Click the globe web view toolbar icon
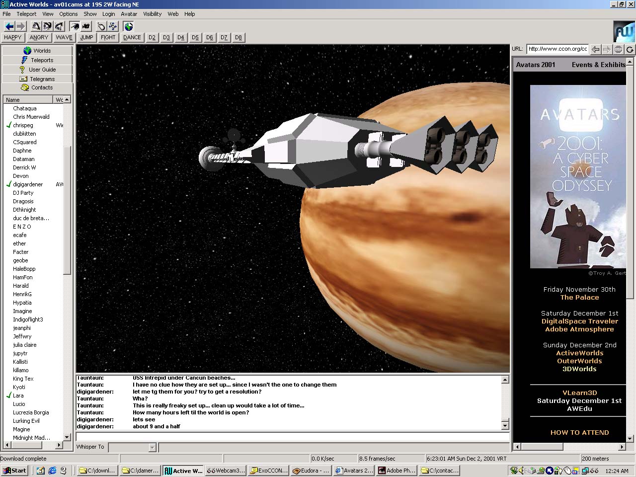636x477 pixels. click(129, 26)
